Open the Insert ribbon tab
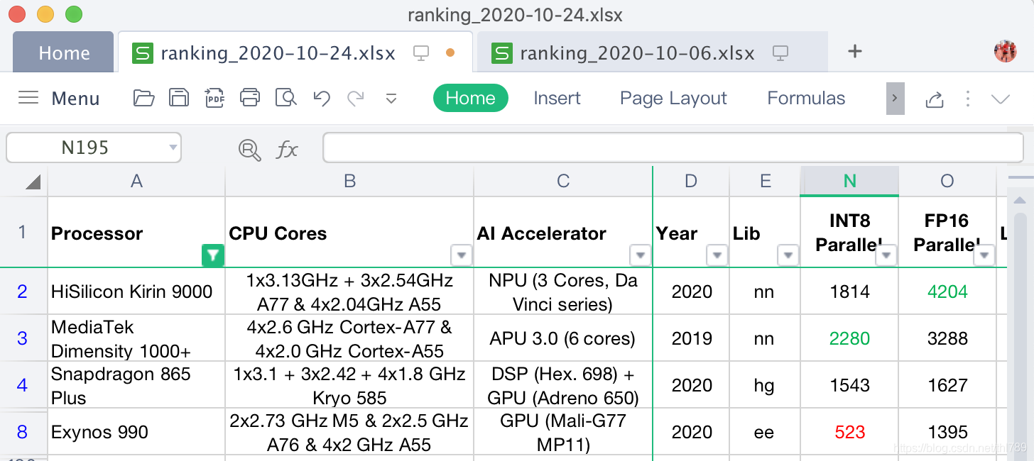Viewport: 1034px width, 461px height. pos(557,98)
